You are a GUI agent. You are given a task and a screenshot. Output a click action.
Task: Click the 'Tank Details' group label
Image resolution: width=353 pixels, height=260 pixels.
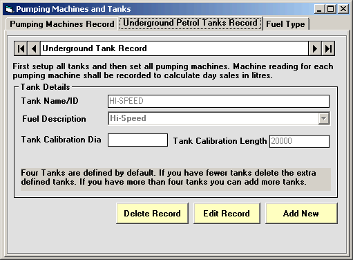(46, 87)
